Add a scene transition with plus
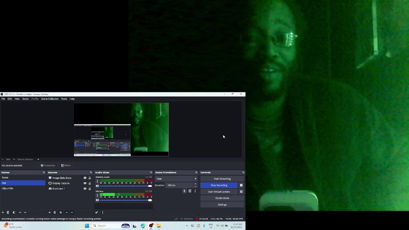The image size is (409, 230). pos(184,191)
